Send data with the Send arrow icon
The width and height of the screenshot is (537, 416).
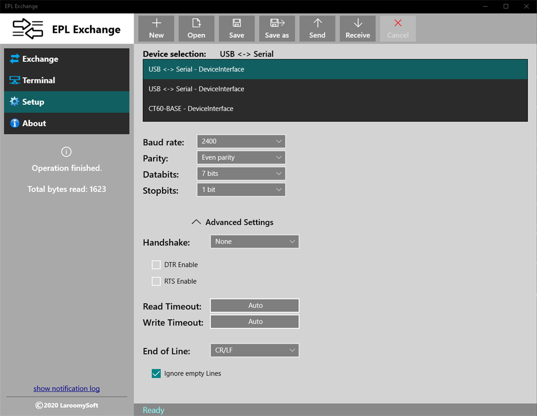click(x=317, y=28)
